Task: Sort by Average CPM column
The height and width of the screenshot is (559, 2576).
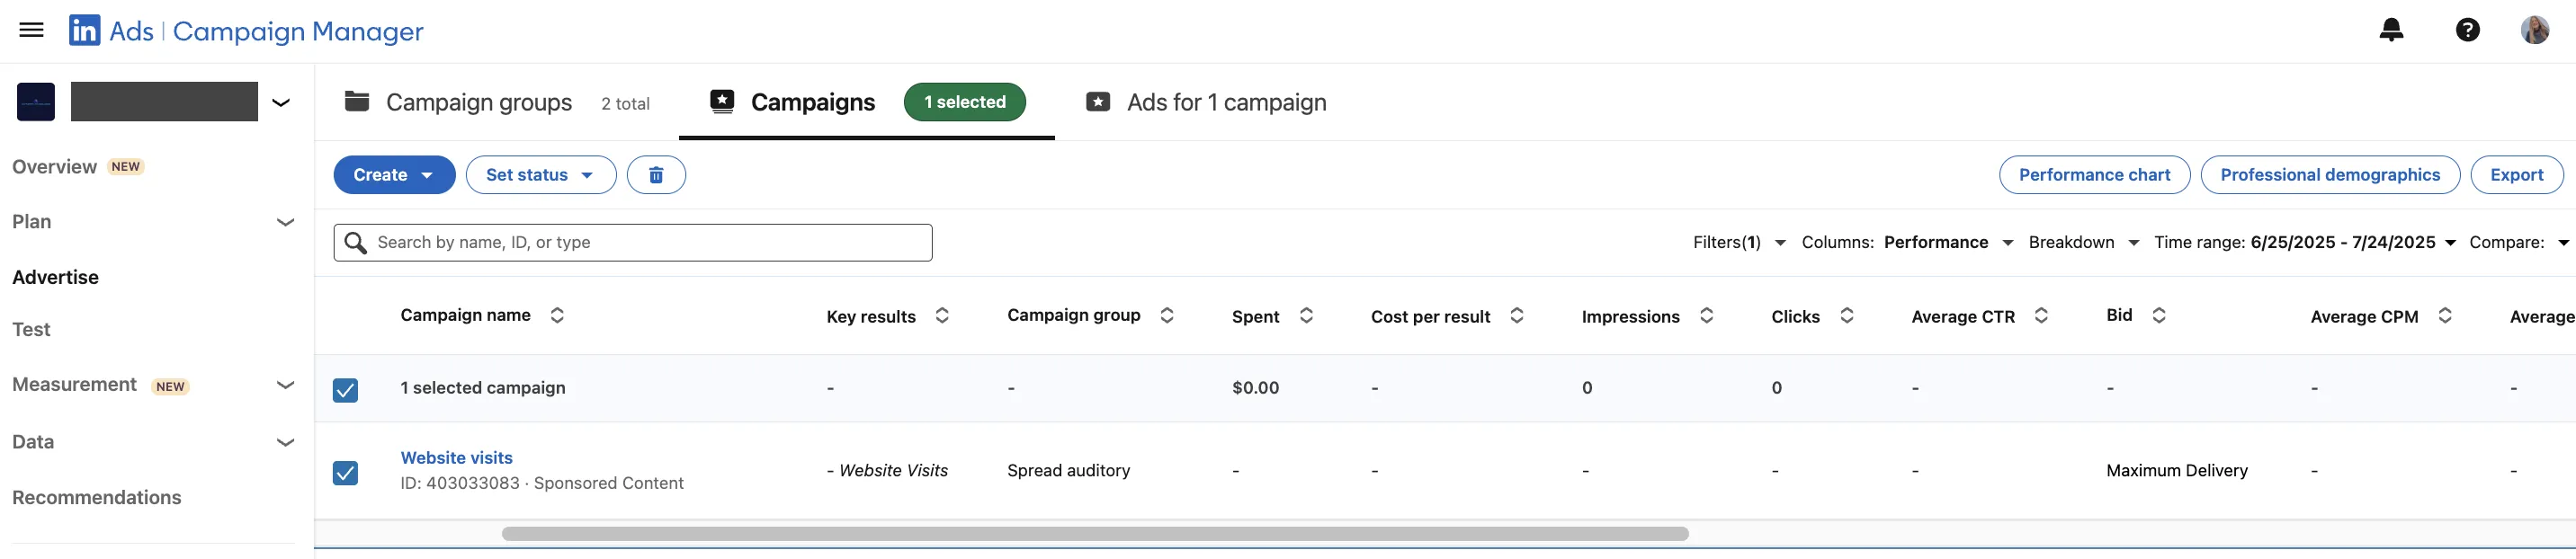Action: click(x=2445, y=316)
